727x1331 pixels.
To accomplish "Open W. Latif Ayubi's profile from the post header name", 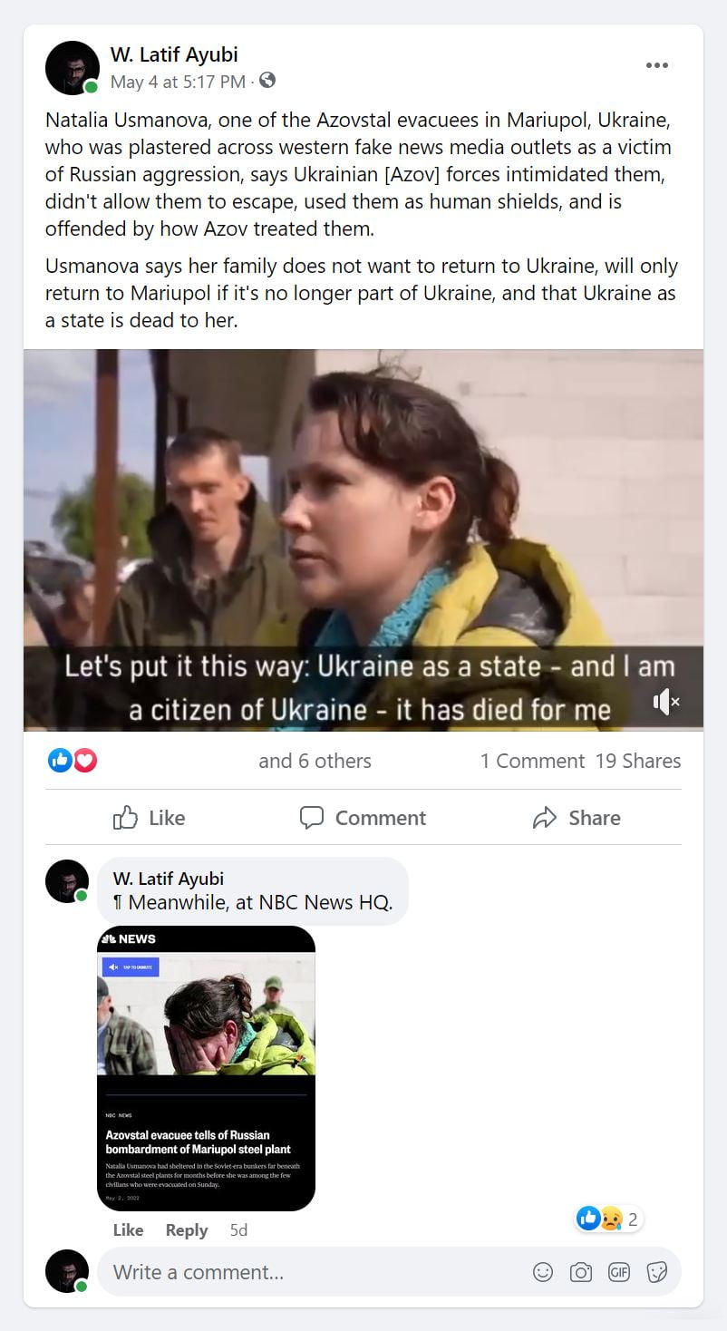I will [174, 54].
